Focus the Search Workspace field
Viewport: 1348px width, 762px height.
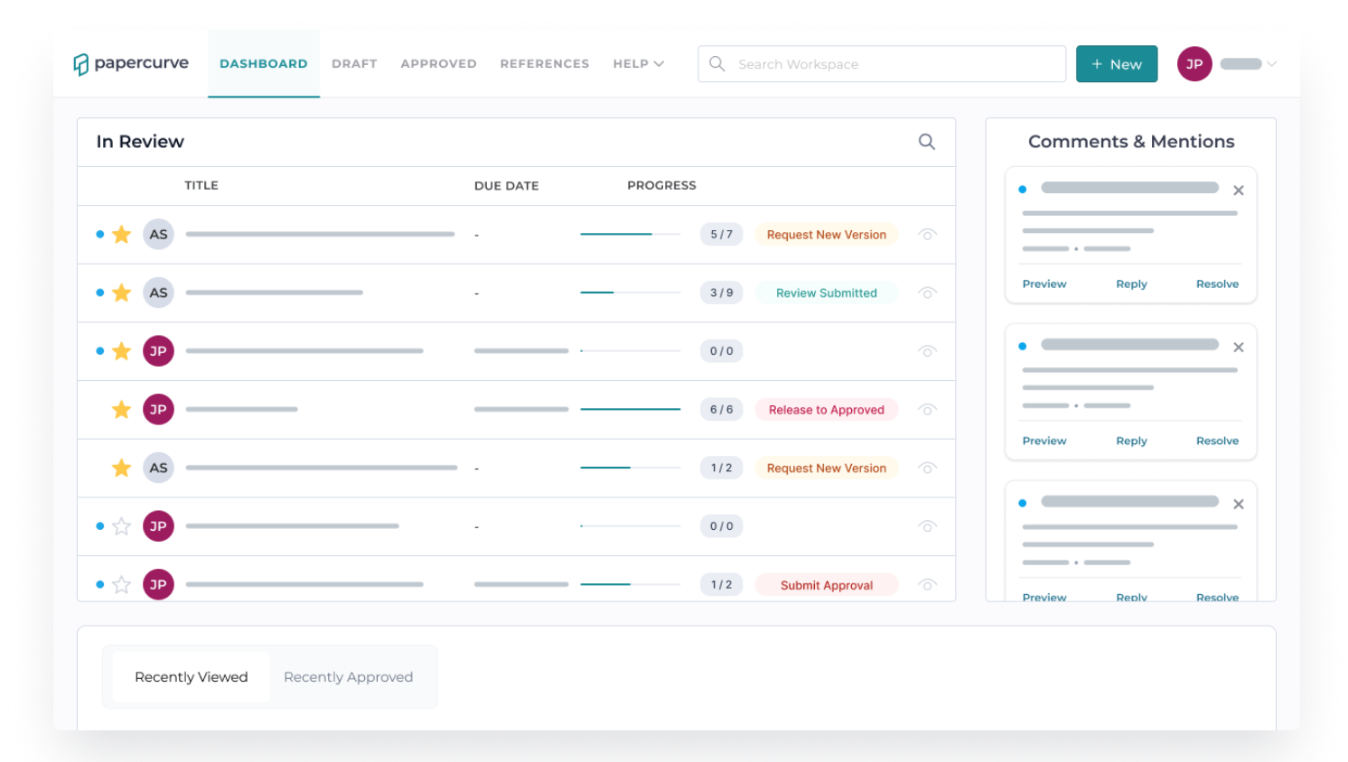882,64
